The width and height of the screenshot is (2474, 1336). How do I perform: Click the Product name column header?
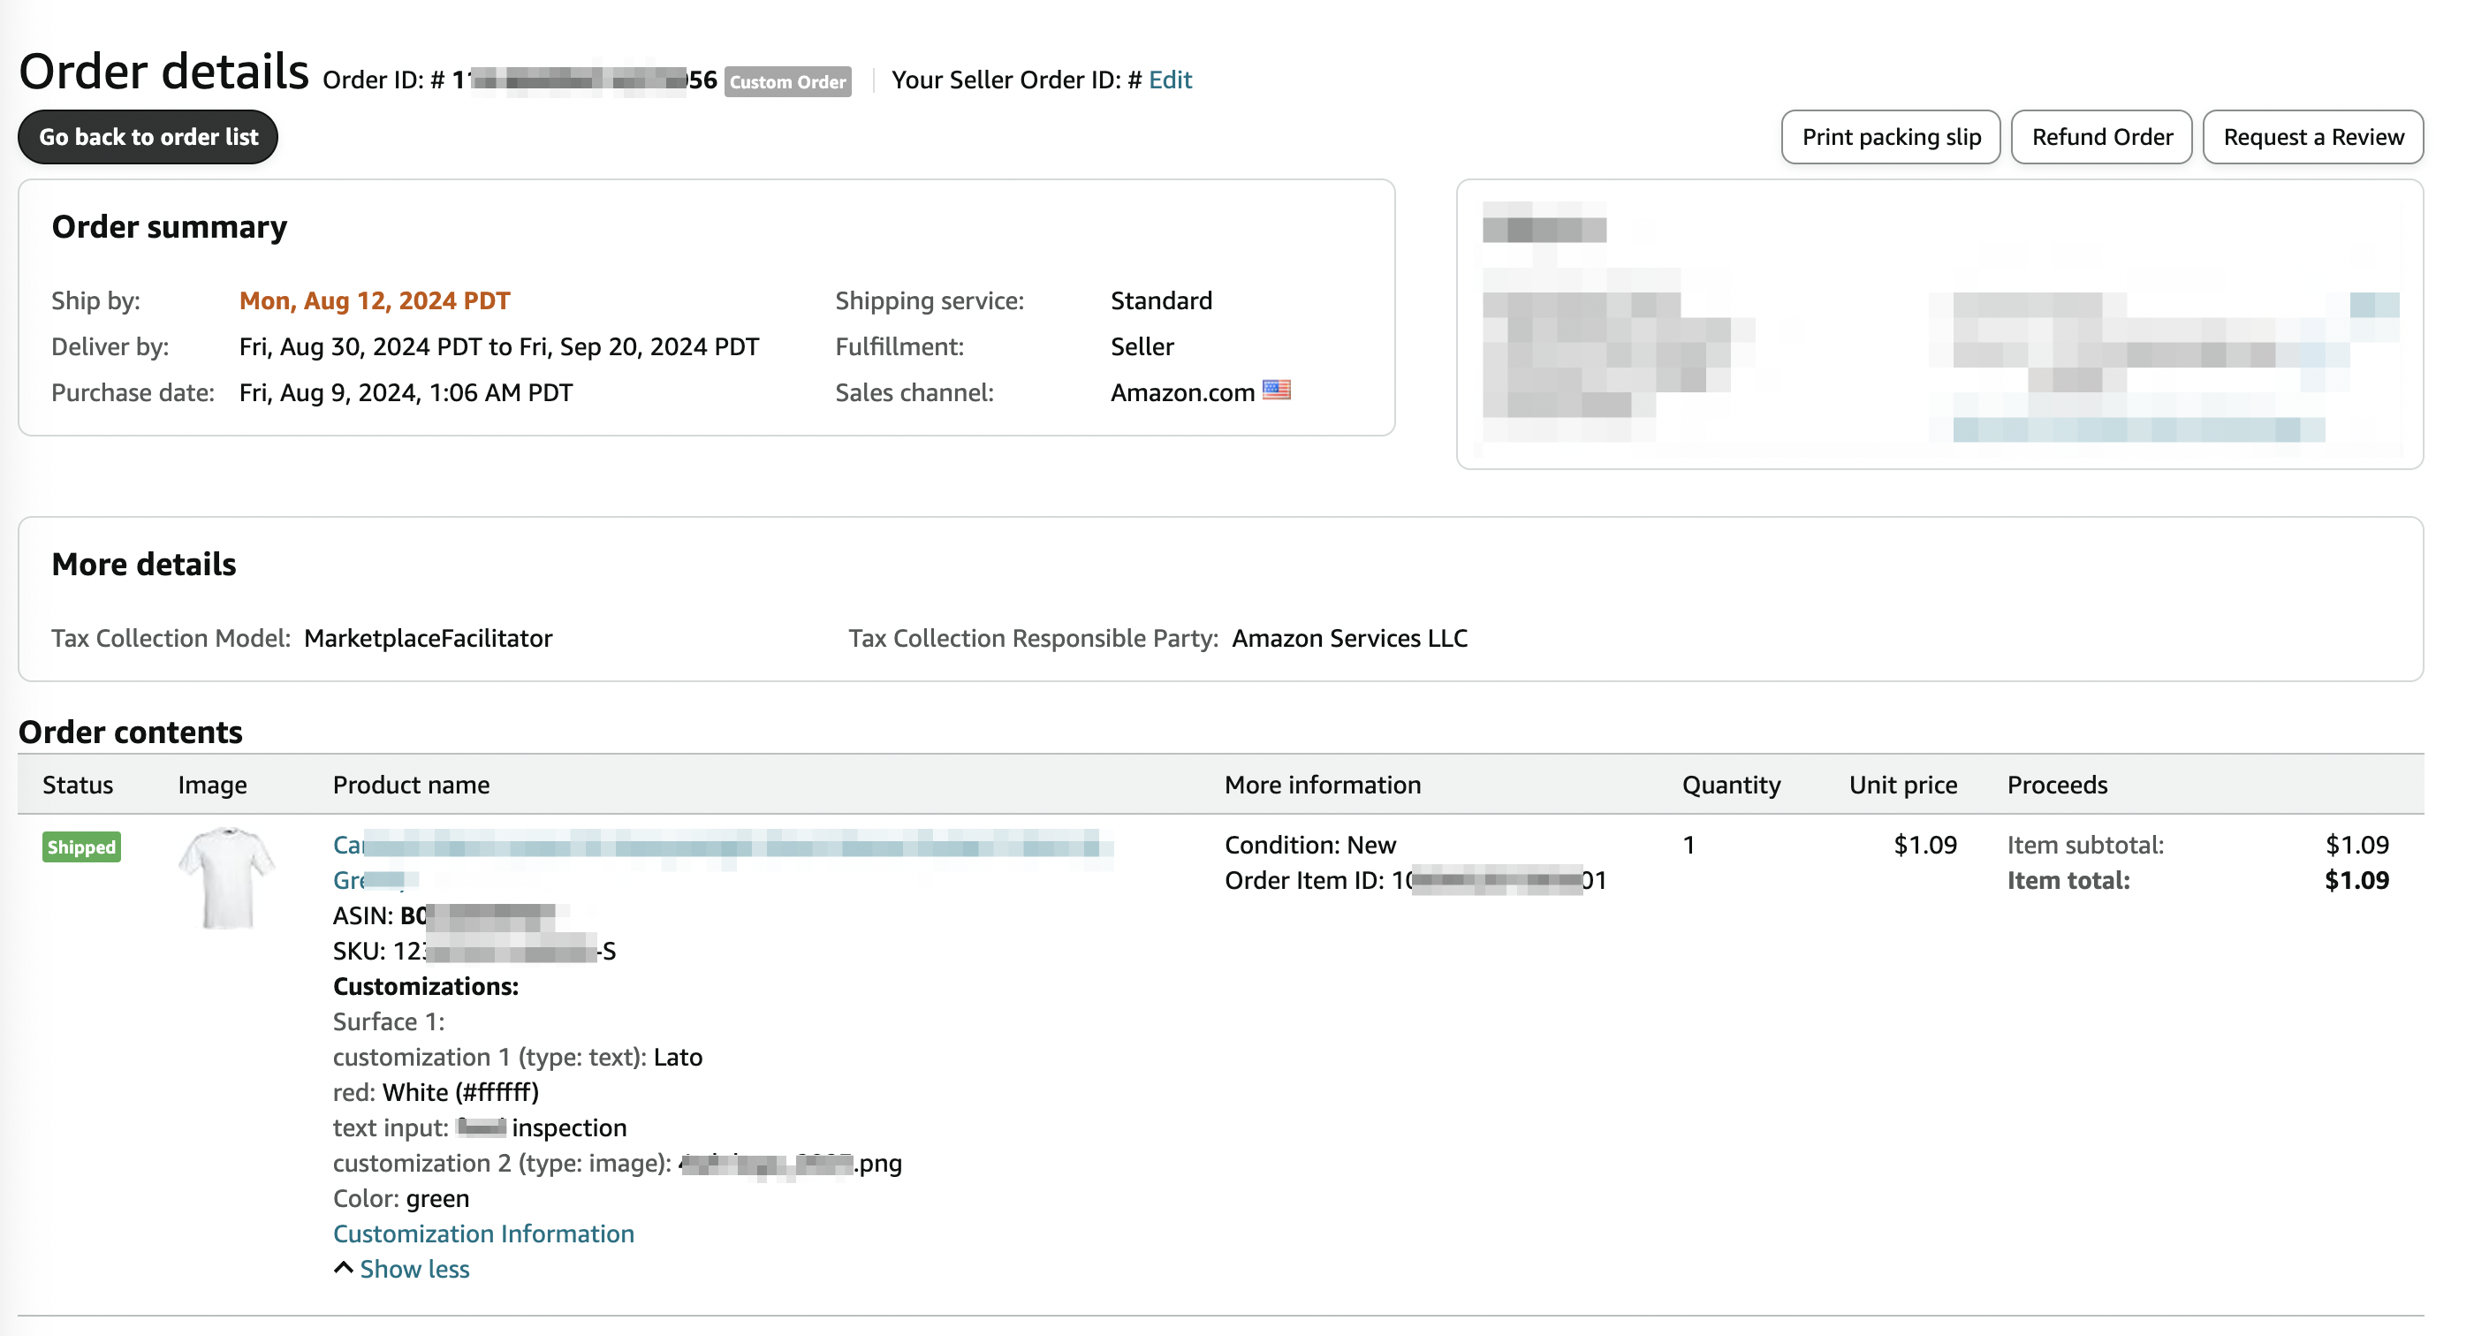point(411,785)
